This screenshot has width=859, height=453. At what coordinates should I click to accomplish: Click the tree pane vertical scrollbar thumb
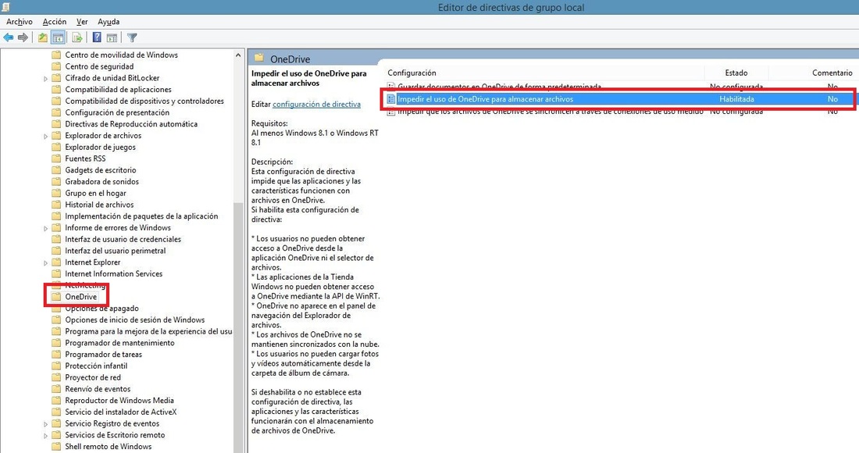tap(237, 326)
